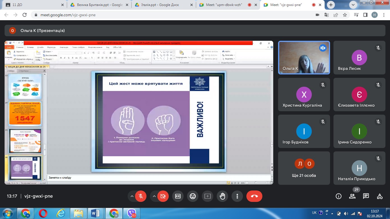This screenshot has height=219, width=390.
Task: Open the emoji reactions button
Action: tap(193, 196)
